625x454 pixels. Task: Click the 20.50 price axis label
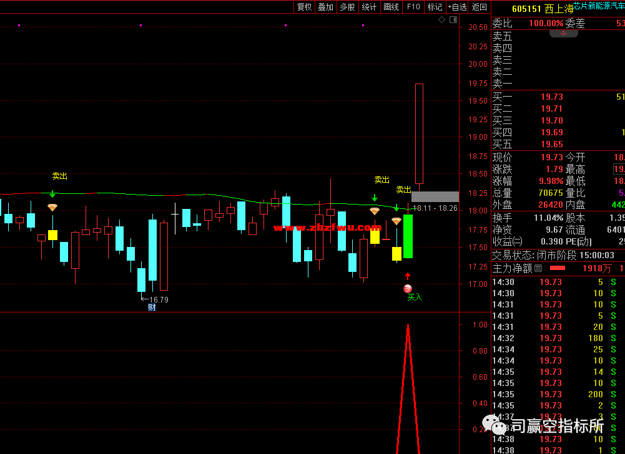(x=478, y=27)
